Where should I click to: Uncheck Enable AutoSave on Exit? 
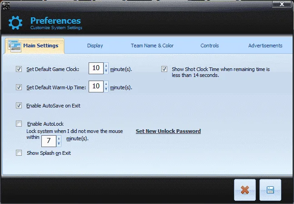tap(19, 105)
